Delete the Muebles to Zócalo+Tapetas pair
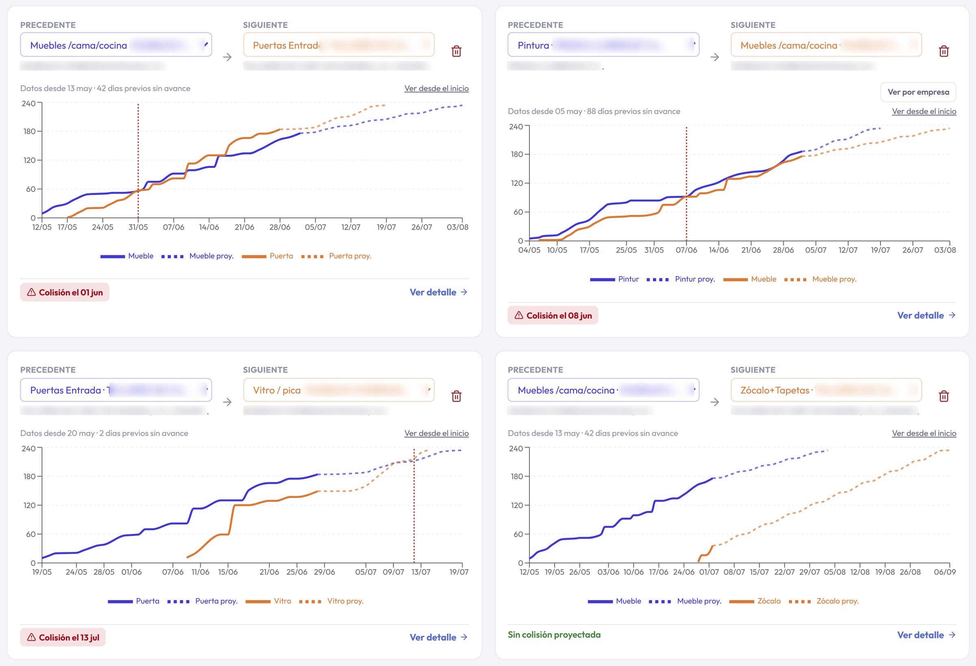Viewport: 976px width, 666px height. click(943, 396)
